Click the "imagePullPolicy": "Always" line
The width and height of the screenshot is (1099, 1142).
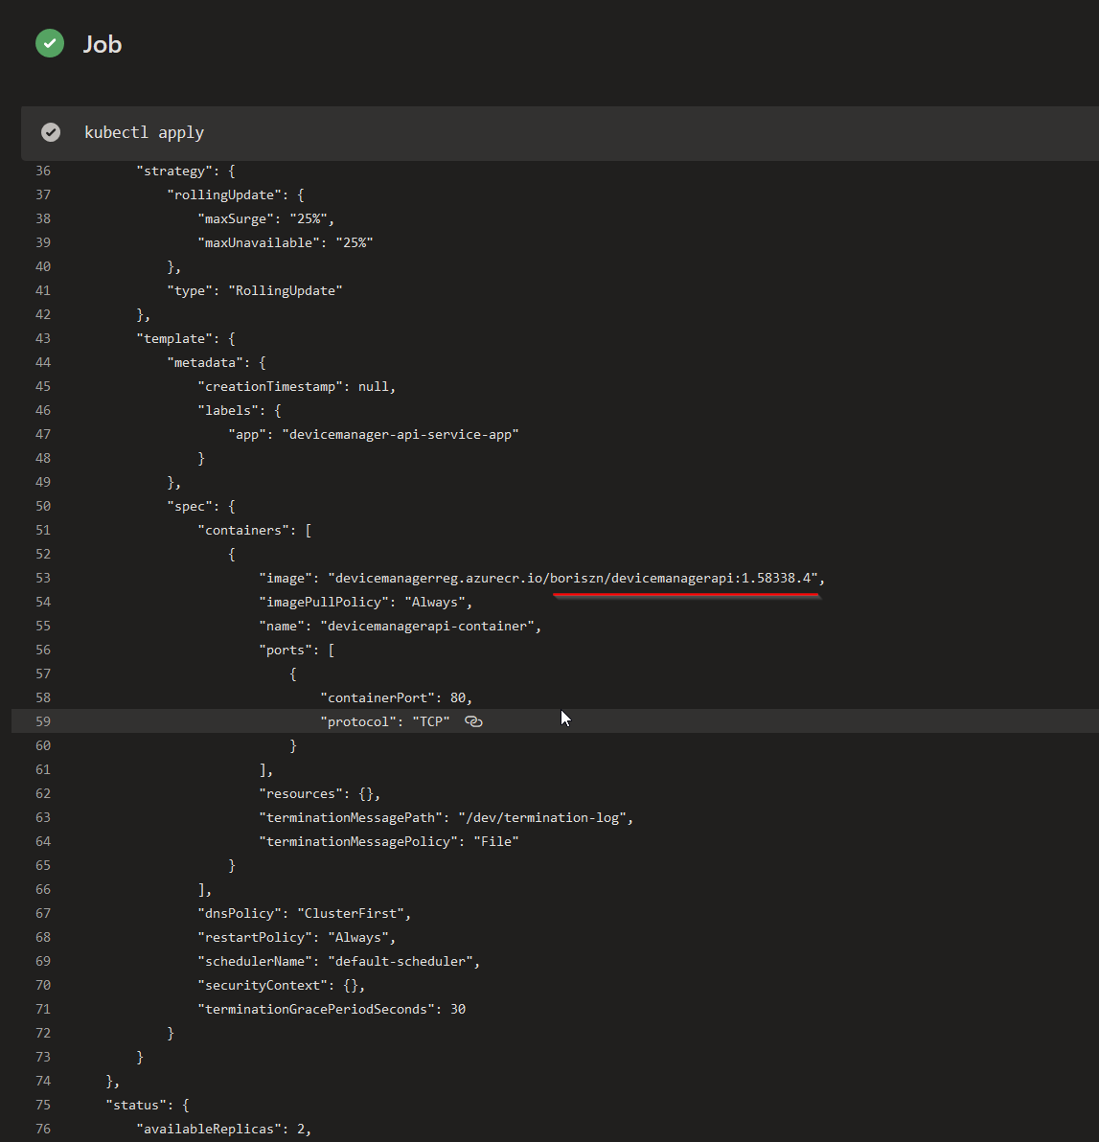click(x=365, y=602)
